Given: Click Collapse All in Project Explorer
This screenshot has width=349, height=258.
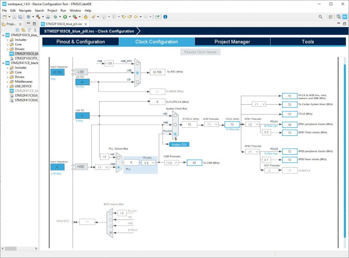Looking at the screenshot, I should click(x=18, y=30).
